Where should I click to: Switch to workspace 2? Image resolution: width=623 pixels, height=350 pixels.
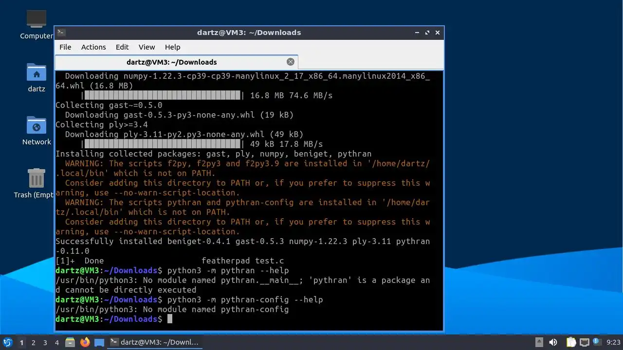tap(33, 343)
